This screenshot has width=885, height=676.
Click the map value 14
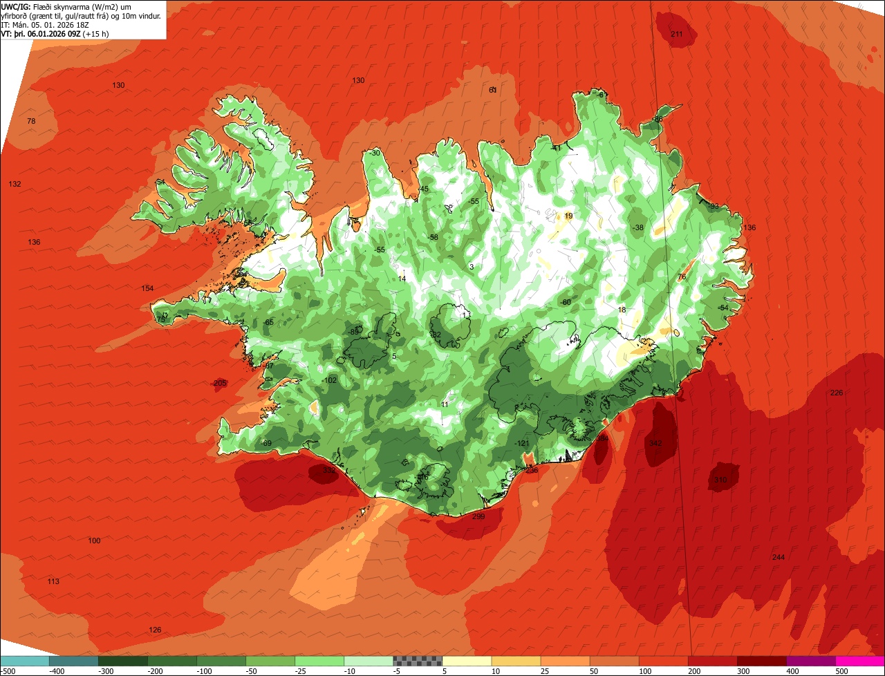pos(402,279)
